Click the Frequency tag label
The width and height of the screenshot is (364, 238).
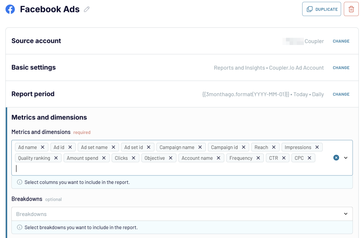pos(241,158)
